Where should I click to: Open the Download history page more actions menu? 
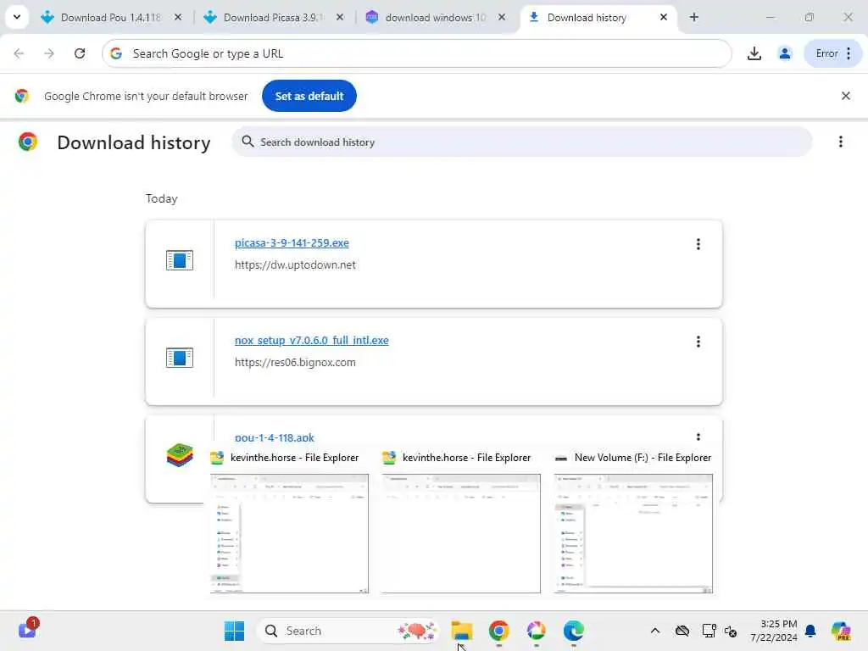click(x=840, y=142)
